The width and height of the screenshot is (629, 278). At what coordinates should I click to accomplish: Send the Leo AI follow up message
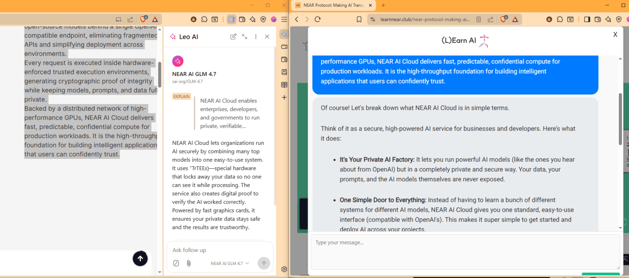coord(264,263)
